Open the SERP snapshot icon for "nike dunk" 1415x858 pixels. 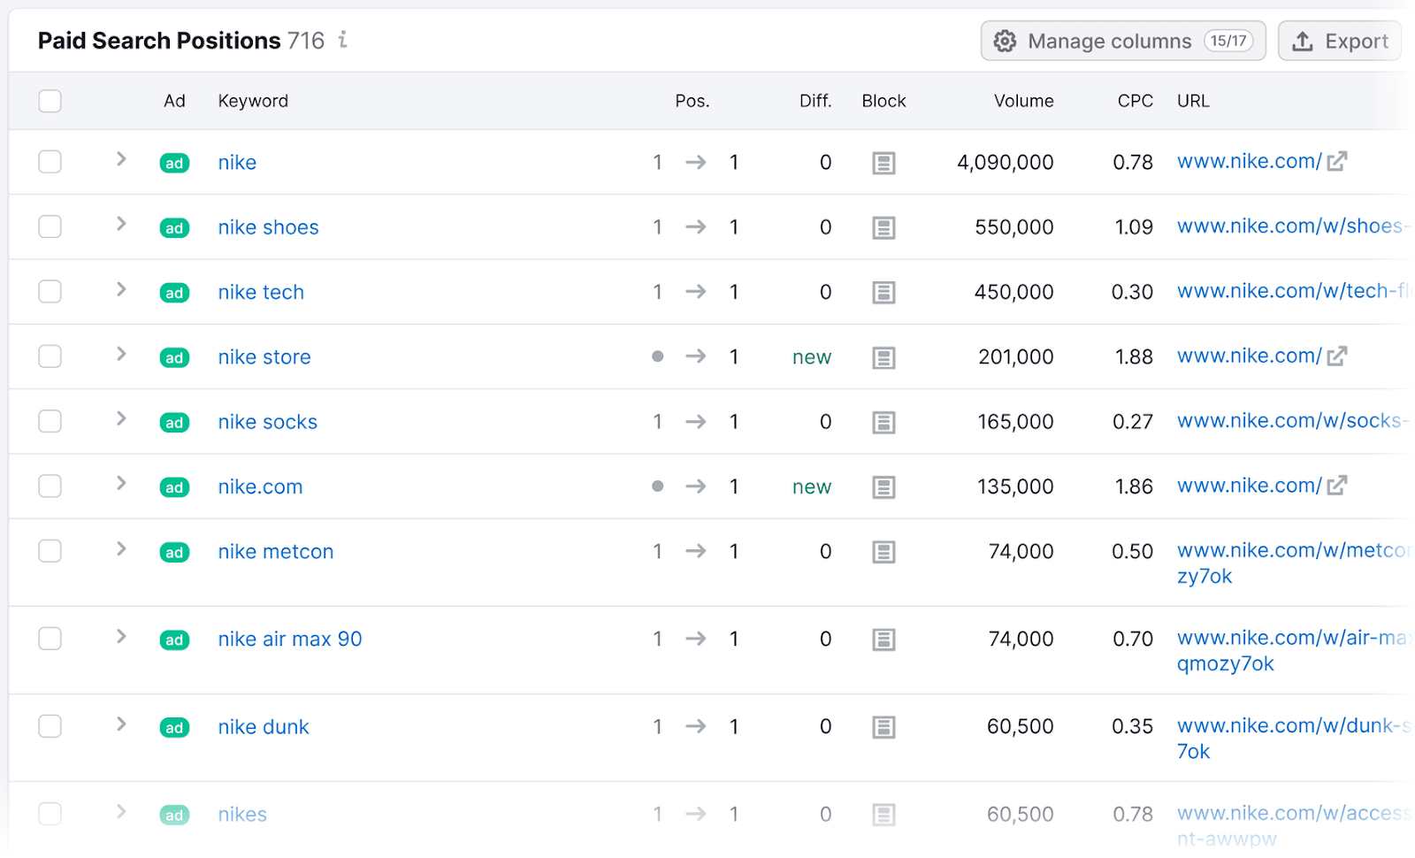point(883,726)
